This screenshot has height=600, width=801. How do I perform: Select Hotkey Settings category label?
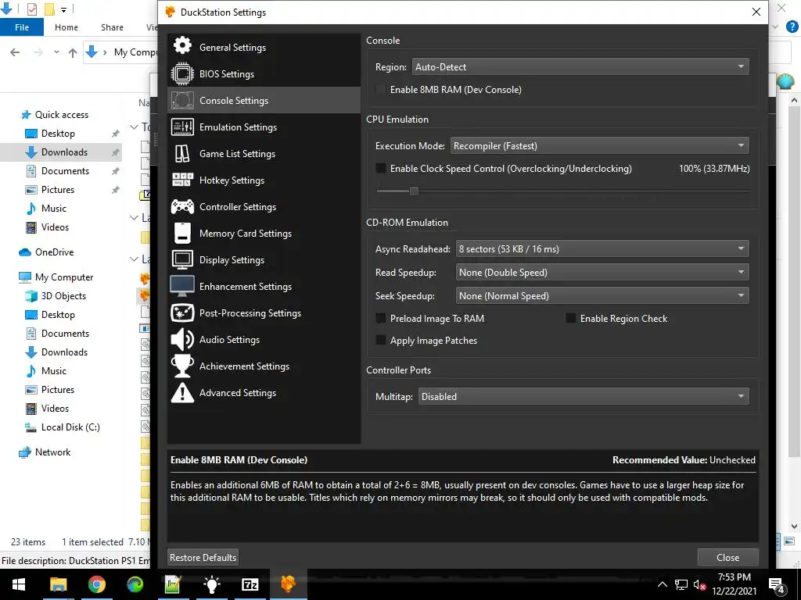[232, 180]
